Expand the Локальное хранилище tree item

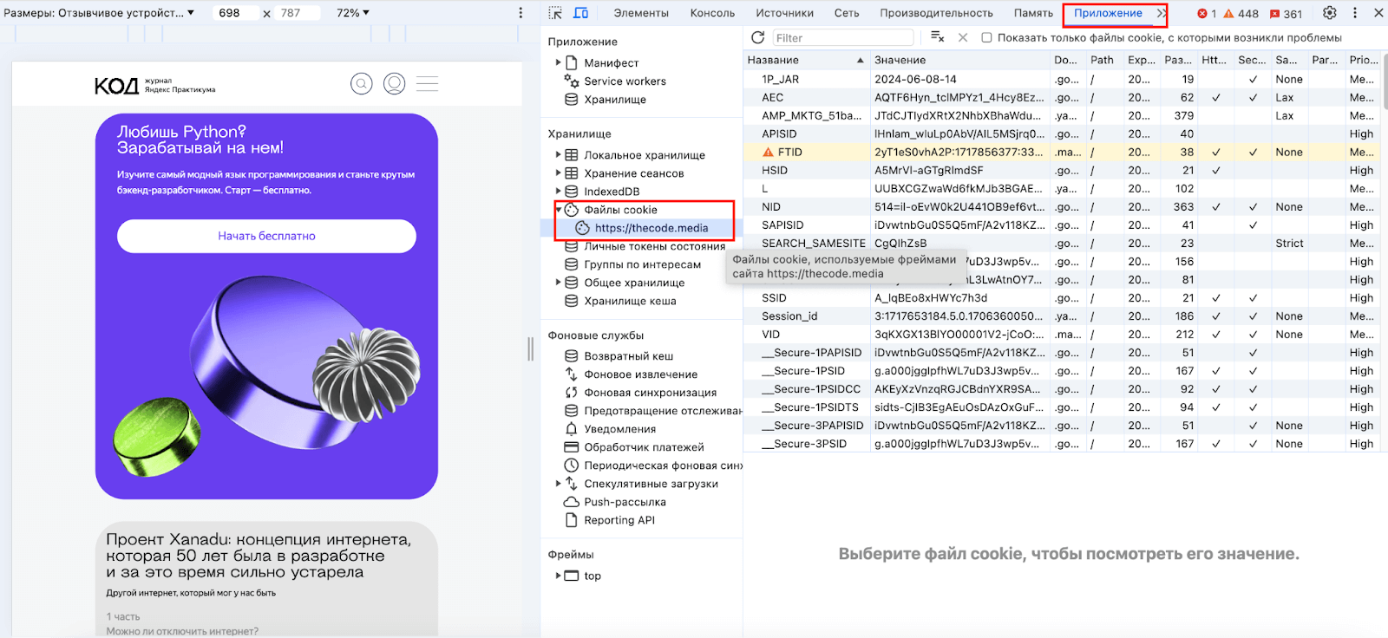coord(558,155)
